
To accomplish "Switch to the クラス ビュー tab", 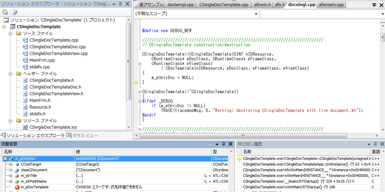I will click(82, 135).
